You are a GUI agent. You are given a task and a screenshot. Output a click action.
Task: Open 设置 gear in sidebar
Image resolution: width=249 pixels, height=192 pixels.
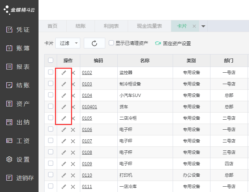19,159
